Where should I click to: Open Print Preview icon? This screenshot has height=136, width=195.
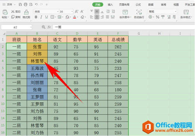31,5
